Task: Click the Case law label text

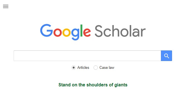Action: click(x=107, y=67)
